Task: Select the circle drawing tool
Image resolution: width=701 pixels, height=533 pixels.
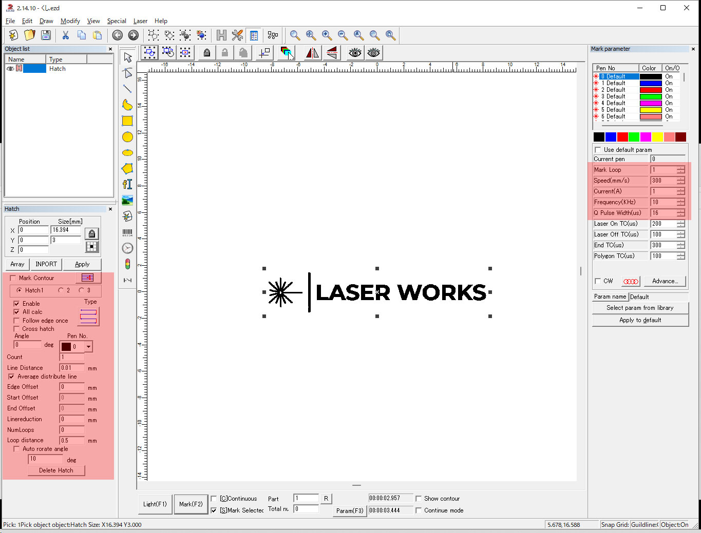Action: click(x=127, y=137)
